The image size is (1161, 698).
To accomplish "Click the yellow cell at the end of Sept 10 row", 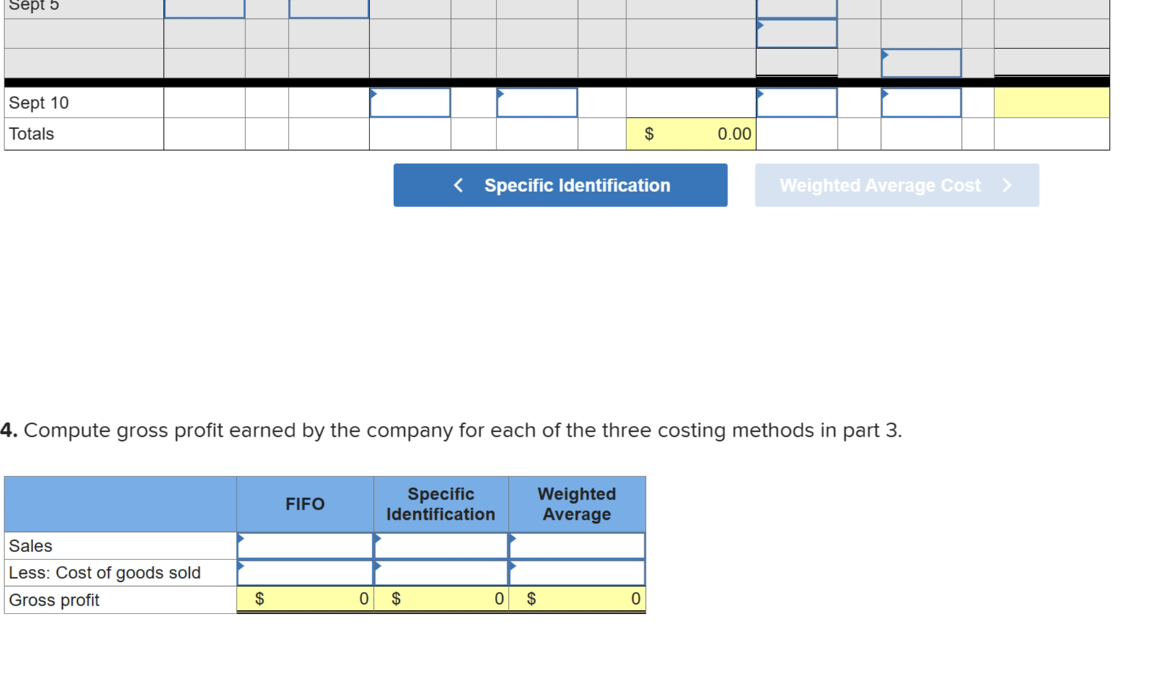I will 1051,103.
